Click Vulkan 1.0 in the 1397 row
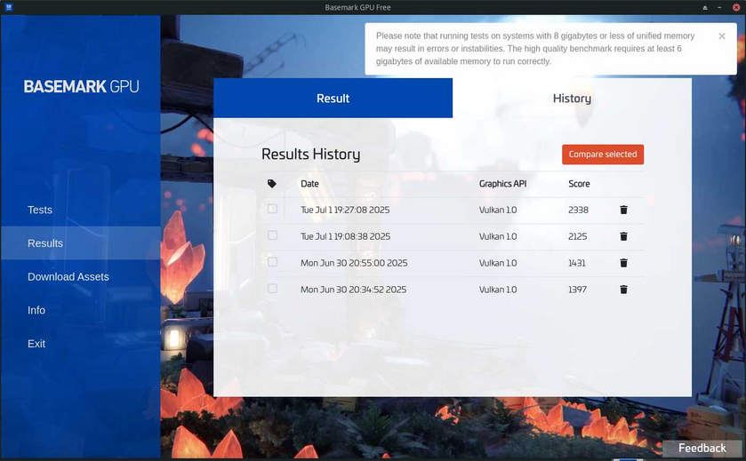The image size is (746, 461). point(498,290)
